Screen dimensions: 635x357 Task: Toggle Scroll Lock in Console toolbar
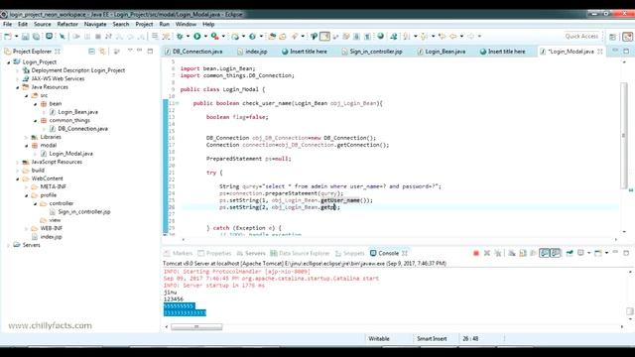[523, 254]
